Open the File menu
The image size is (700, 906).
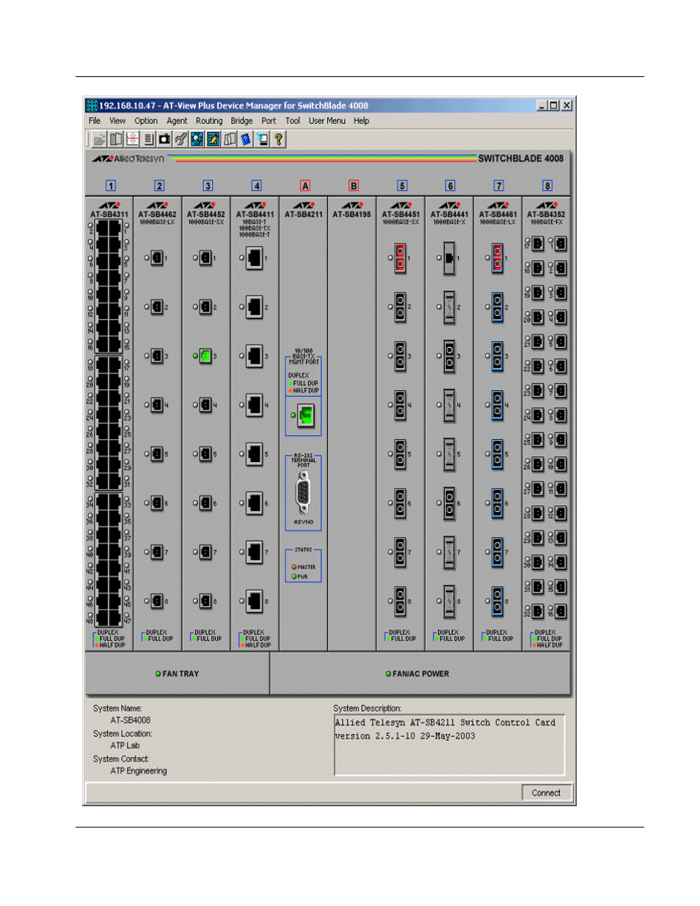(95, 121)
